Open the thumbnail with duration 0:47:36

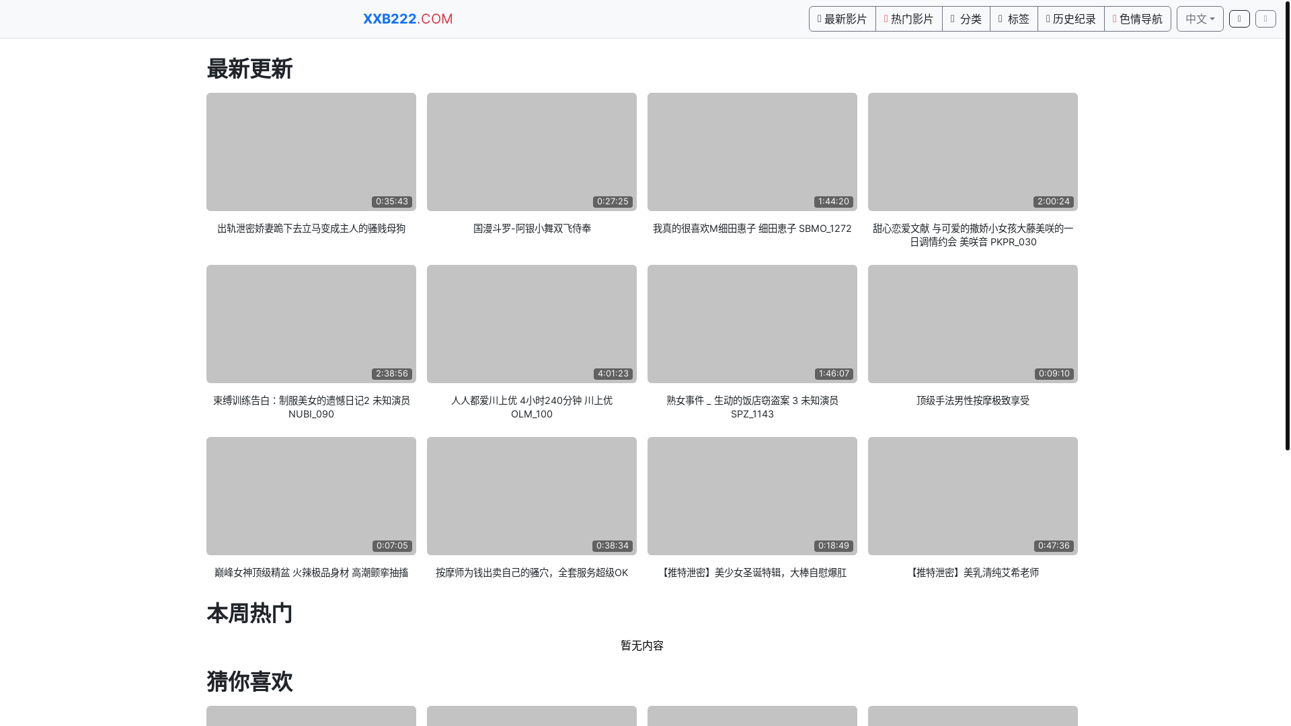[973, 496]
